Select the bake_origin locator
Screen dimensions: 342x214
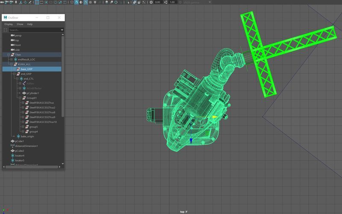click(27, 136)
